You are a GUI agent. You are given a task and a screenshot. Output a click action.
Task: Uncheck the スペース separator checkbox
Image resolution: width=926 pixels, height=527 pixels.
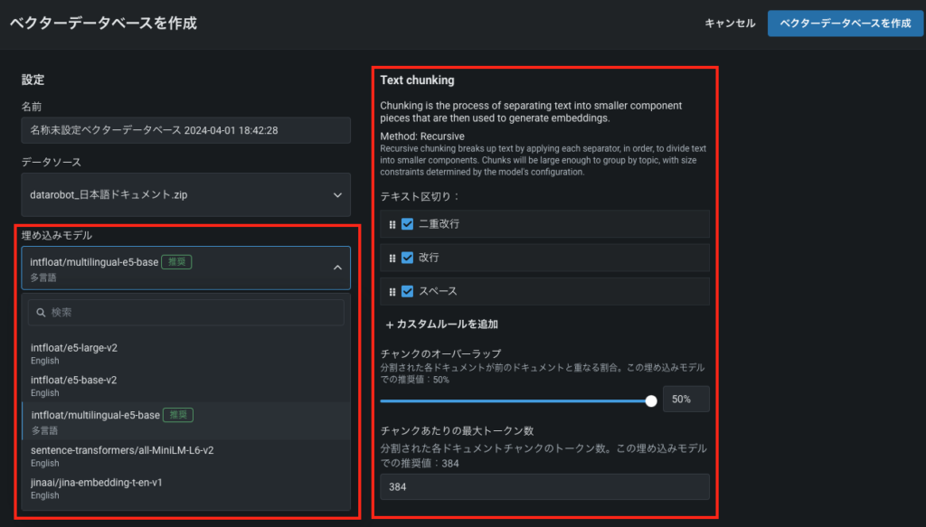click(x=408, y=291)
